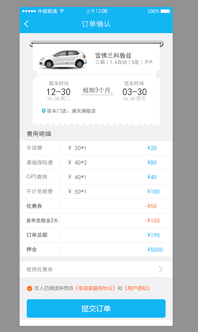Select the 基础保险费 row
Viewport: 198px width, 332px height.
(96, 162)
